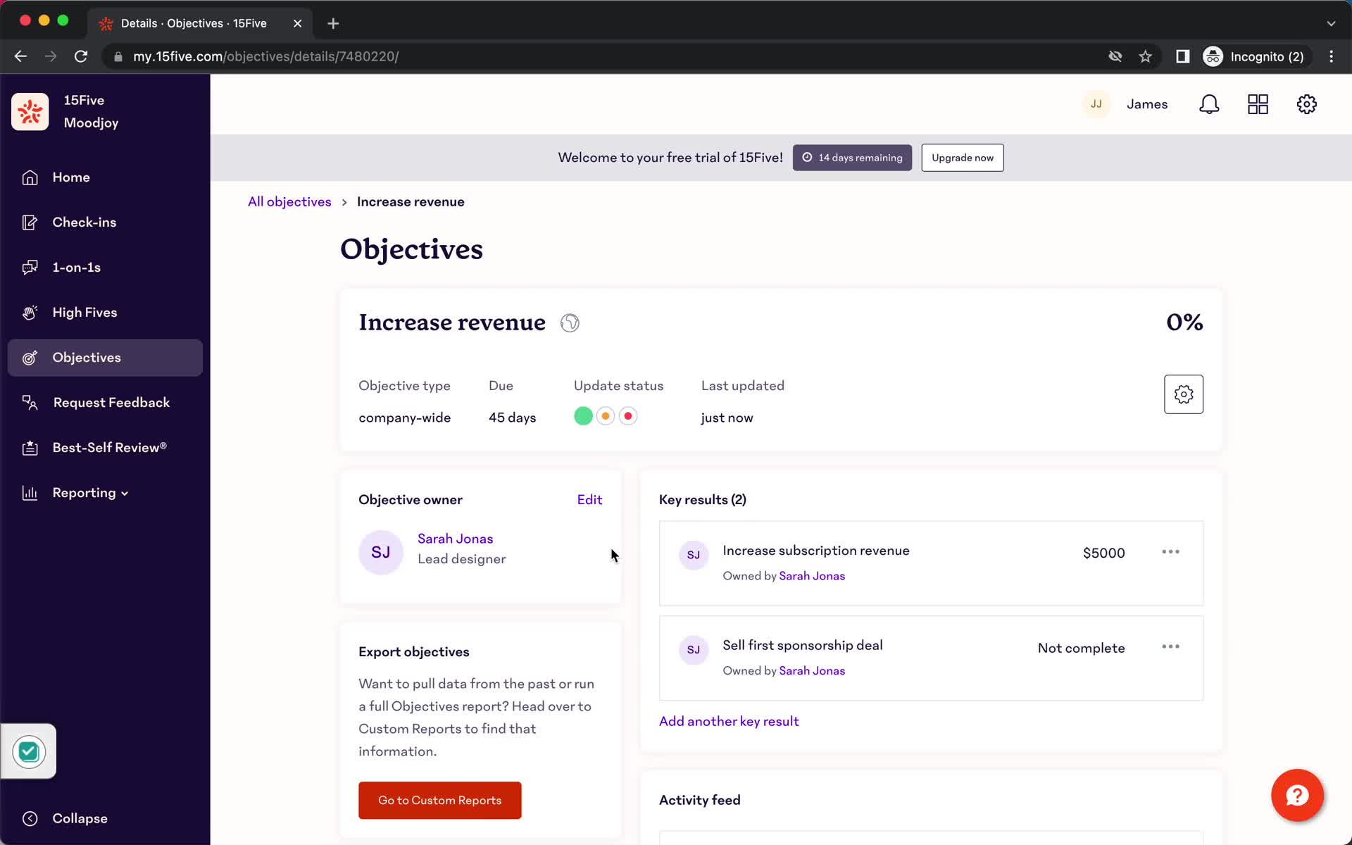1352x845 pixels.
Task: Click the Increase revenue breadcrumb item
Action: (411, 201)
